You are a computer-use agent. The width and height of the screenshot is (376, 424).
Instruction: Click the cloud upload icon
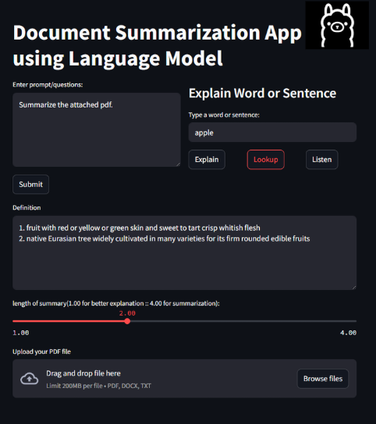pyautogui.click(x=29, y=379)
